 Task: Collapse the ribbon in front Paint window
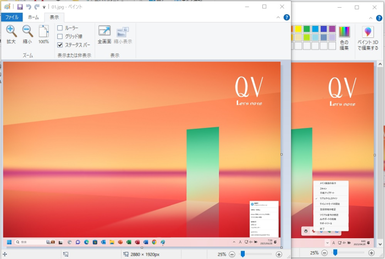point(278,18)
